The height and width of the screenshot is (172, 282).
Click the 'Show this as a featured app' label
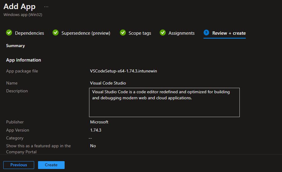click(x=38, y=149)
